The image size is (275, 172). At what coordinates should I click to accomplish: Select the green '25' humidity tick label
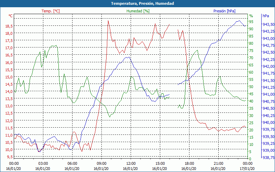251,123
